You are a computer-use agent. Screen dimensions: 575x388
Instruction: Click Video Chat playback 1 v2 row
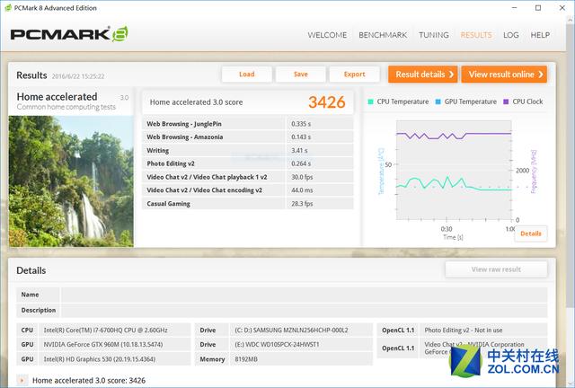(248, 177)
